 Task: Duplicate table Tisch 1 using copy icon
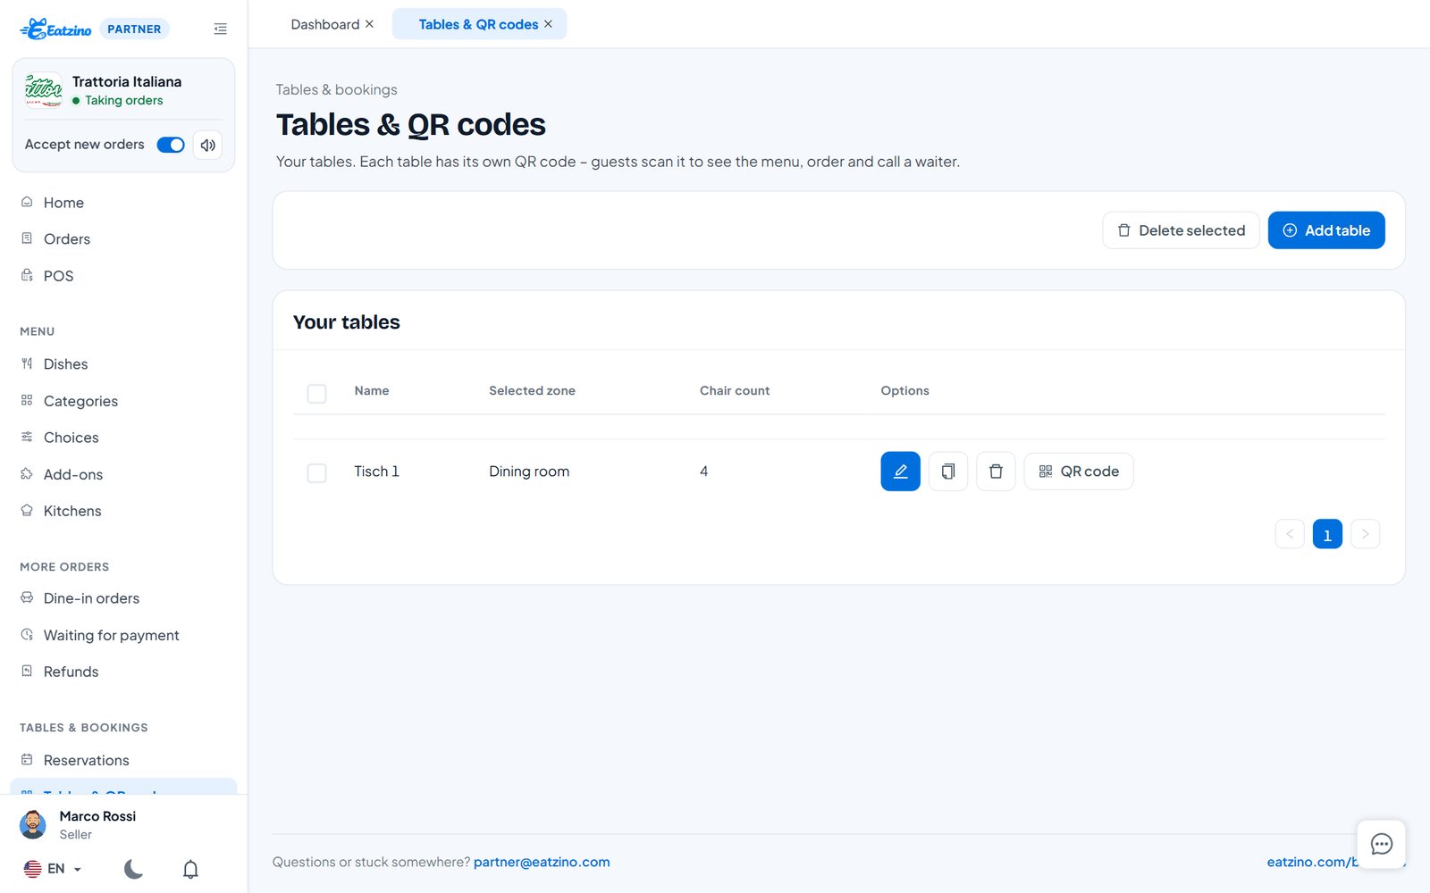point(948,472)
